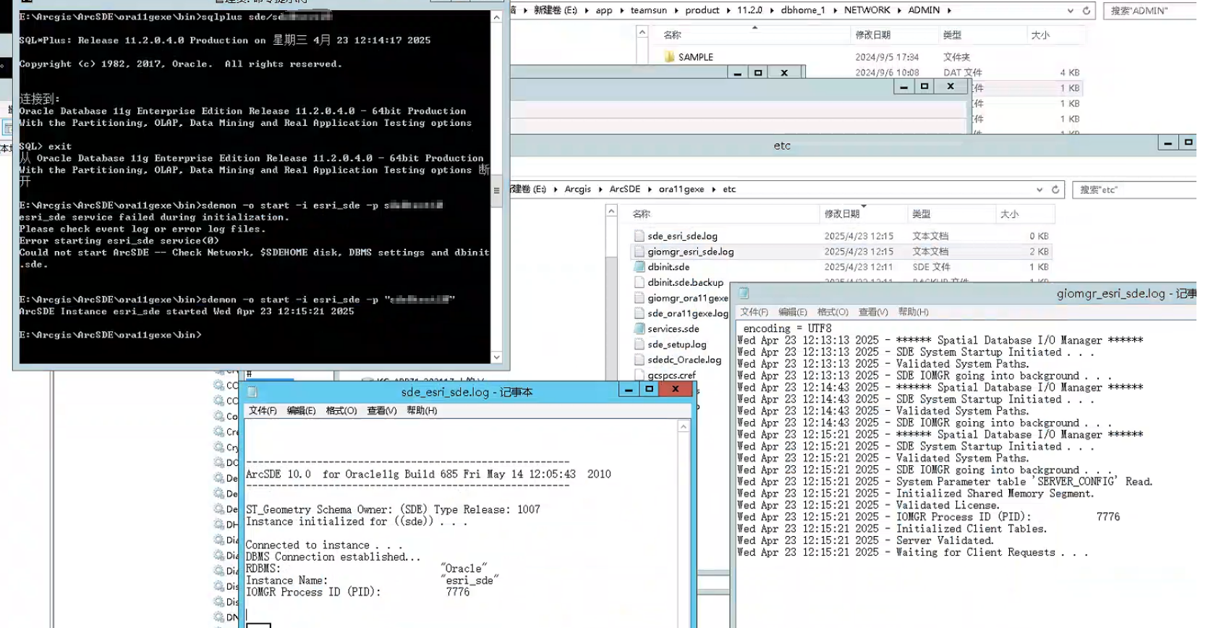The image size is (1216, 628).
Task: Select the dbinit.sde.backup file icon
Action: (x=639, y=282)
